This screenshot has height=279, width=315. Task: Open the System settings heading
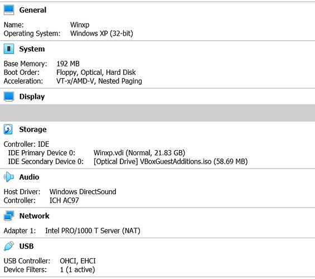pyautogui.click(x=32, y=49)
